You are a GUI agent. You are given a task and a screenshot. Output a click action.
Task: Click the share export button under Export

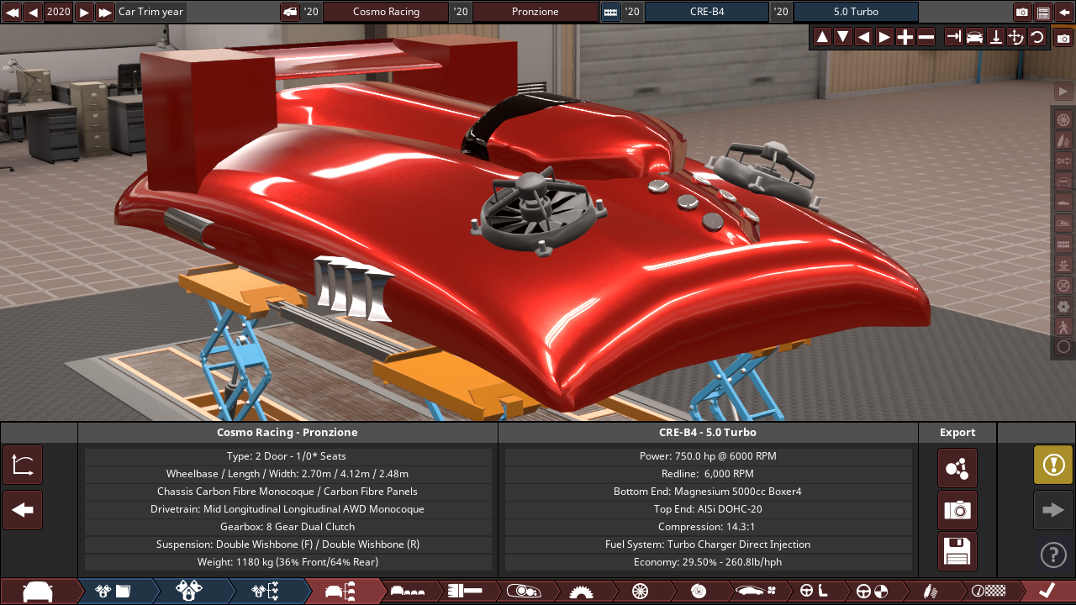[957, 468]
